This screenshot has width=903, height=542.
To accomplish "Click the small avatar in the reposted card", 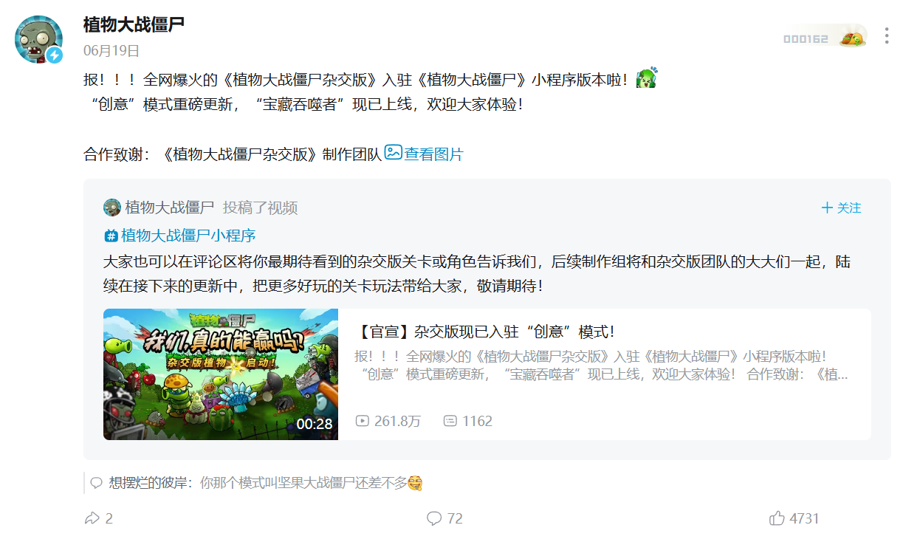I will [111, 207].
